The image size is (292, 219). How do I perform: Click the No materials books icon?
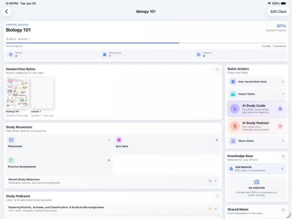(x=257, y=182)
